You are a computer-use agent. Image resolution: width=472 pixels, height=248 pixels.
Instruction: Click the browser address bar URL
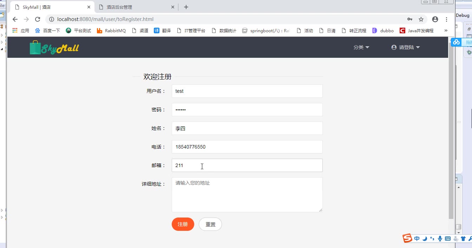click(x=105, y=19)
